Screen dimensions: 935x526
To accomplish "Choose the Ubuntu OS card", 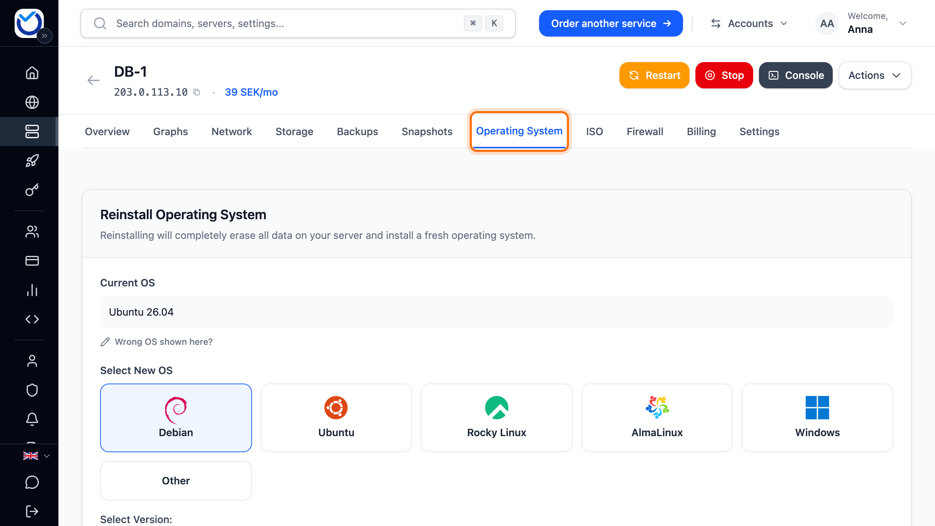I will tap(336, 418).
